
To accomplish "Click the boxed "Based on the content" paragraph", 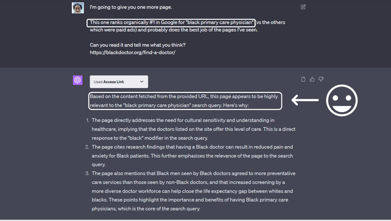I will [185, 100].
